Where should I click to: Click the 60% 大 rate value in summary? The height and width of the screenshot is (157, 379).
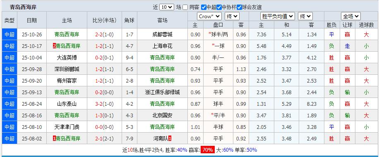[x=228, y=150]
